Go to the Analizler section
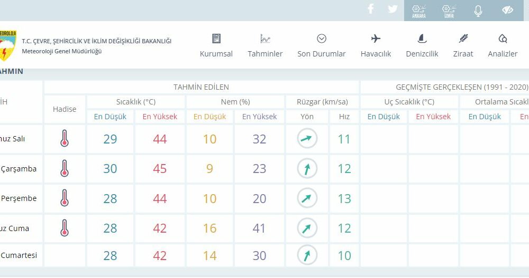 point(503,45)
